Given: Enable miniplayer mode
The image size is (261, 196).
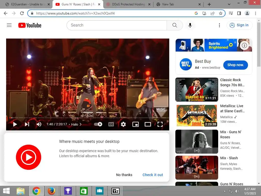Looking at the screenshot, I should pos(136,124).
